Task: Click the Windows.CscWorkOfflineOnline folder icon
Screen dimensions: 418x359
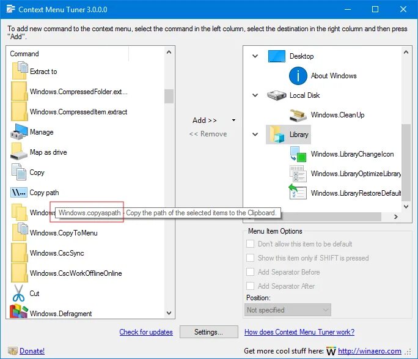Action: [19, 273]
